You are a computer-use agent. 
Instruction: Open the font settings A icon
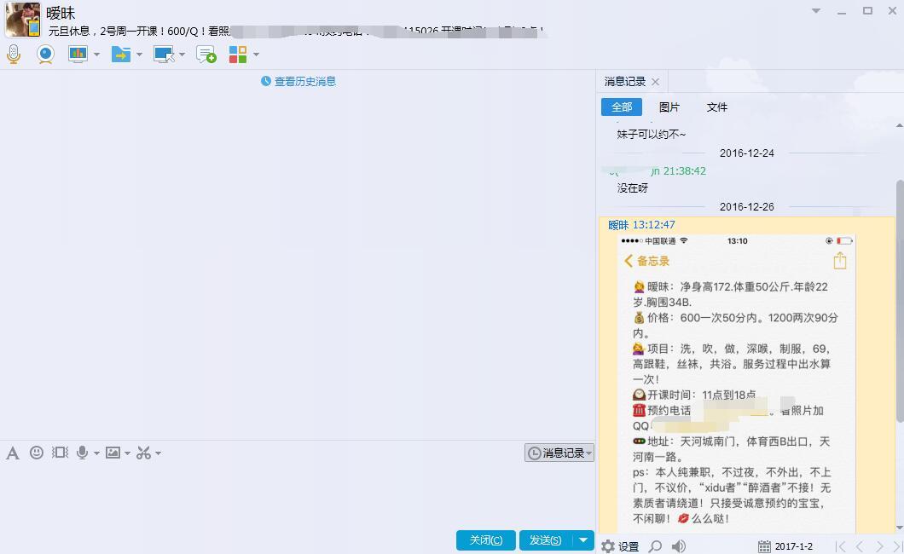click(x=13, y=453)
